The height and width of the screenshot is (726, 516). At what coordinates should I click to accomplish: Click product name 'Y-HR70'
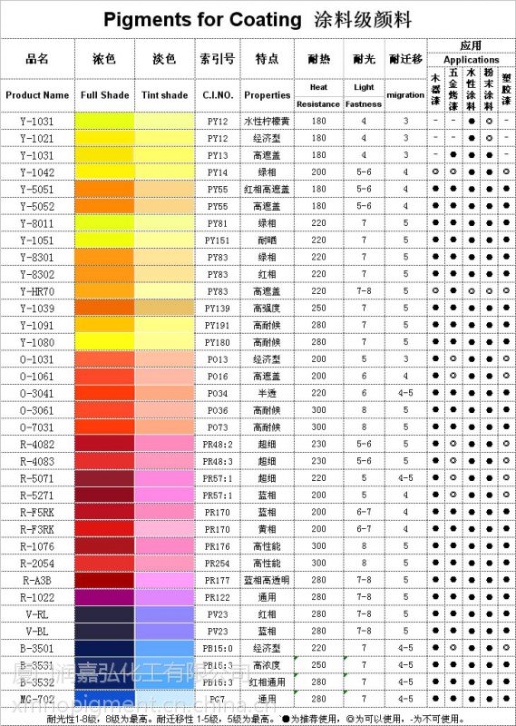tap(37, 291)
